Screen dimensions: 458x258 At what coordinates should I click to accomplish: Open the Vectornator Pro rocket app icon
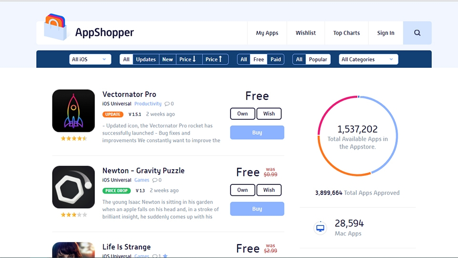[73, 110]
